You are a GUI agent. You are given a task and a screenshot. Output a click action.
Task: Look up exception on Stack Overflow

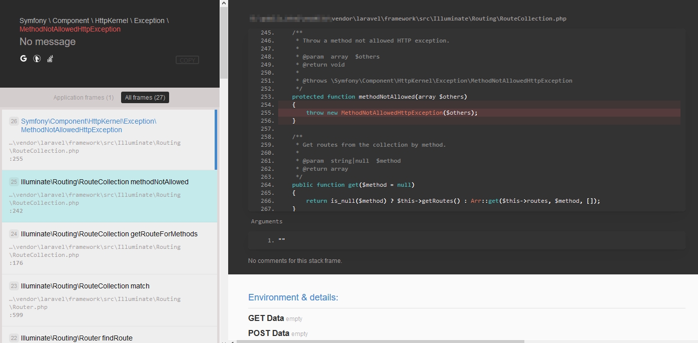click(x=50, y=59)
